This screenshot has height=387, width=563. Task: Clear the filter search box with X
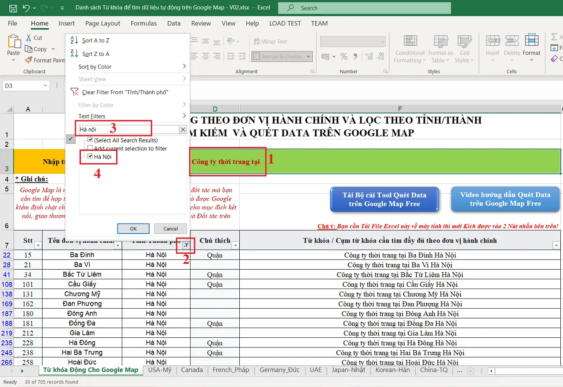[x=183, y=129]
